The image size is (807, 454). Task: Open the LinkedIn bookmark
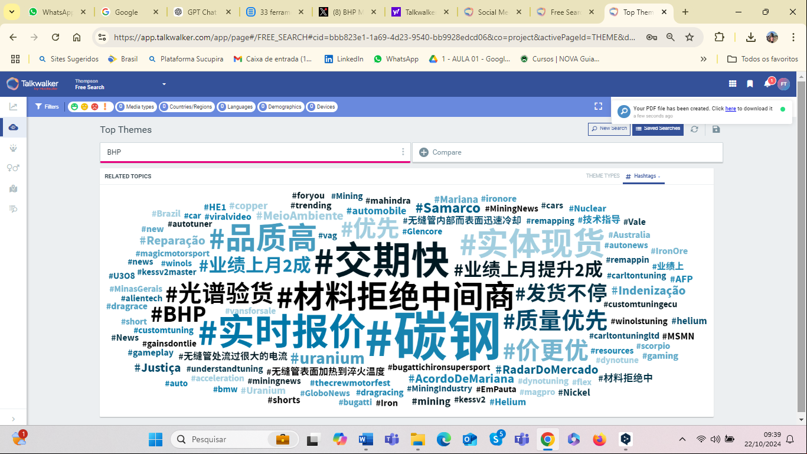[344, 59]
